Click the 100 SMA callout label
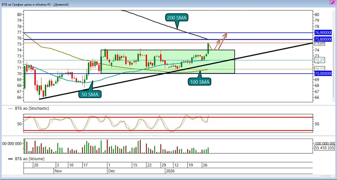Screen dimensions: 337x180 [200, 82]
